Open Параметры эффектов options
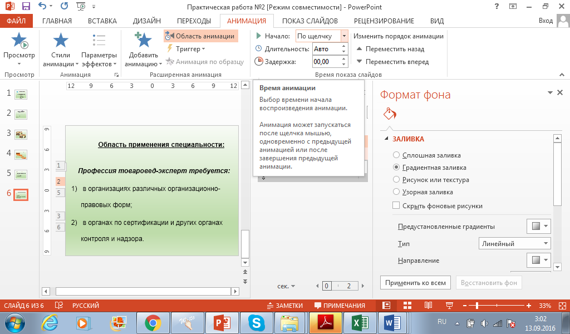Screen dimensions: 570x334 coord(99,50)
